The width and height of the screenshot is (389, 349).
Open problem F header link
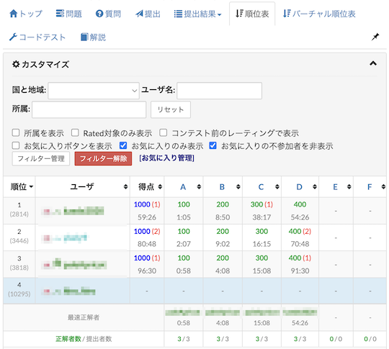370,187
